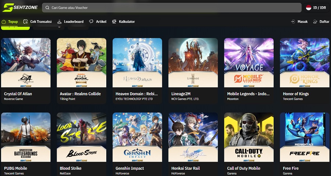Click the Daftar add-user icon
Viewport: 331px width, 176px height.
coord(315,22)
